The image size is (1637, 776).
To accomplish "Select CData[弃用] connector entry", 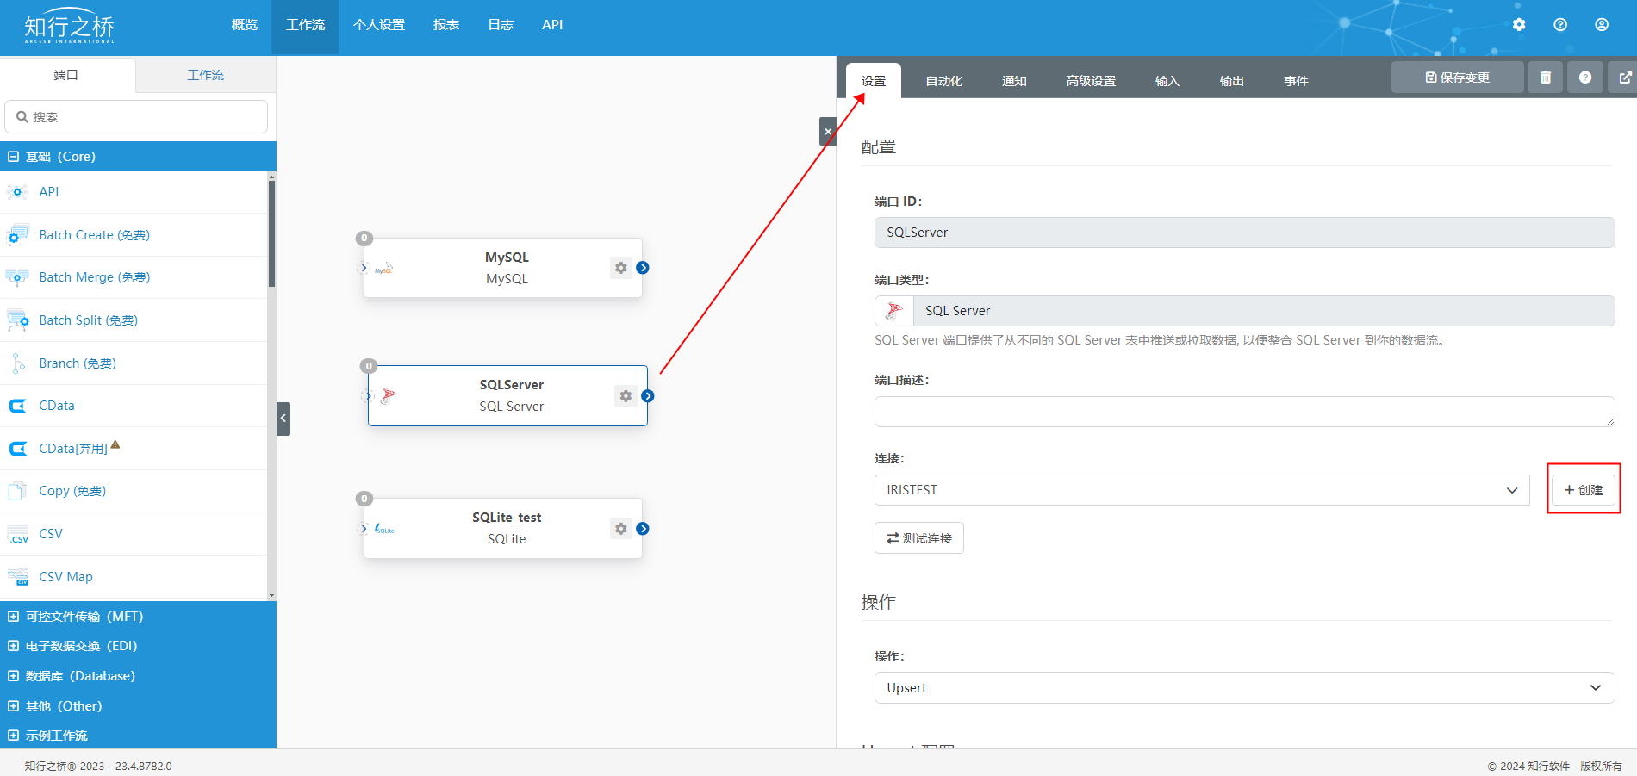I will pyautogui.click(x=134, y=449).
